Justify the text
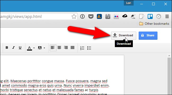The image size is (172, 95). [73, 48]
